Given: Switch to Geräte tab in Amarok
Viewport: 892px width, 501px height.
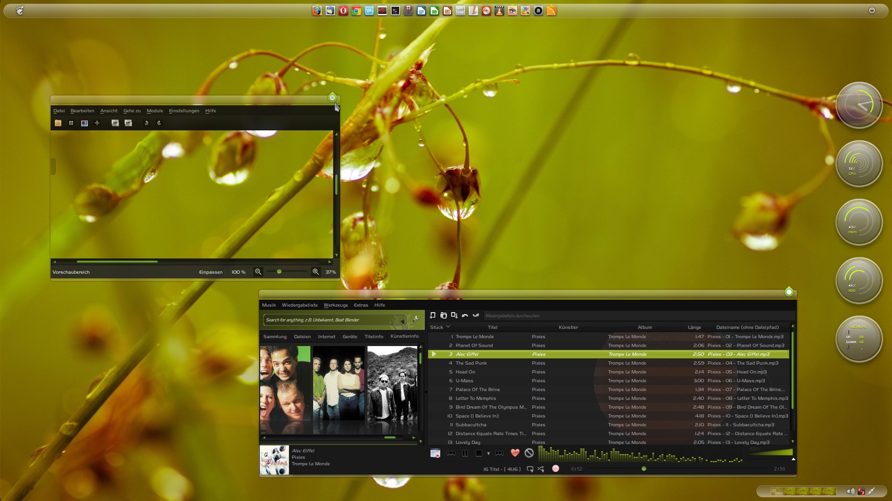Looking at the screenshot, I should click(x=350, y=337).
